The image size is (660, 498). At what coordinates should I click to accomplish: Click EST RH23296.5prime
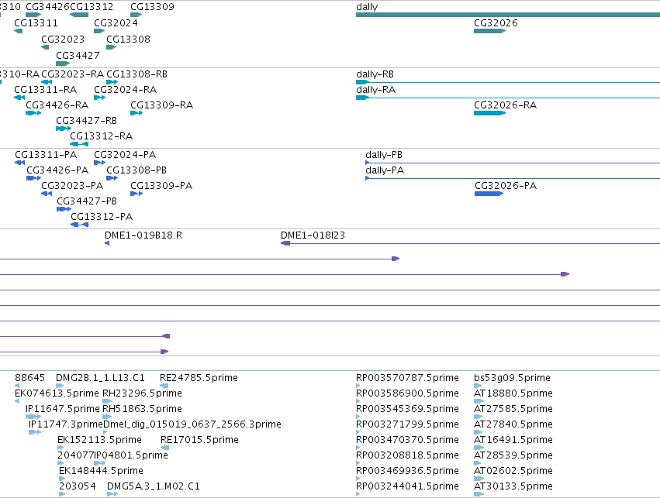coord(107,401)
